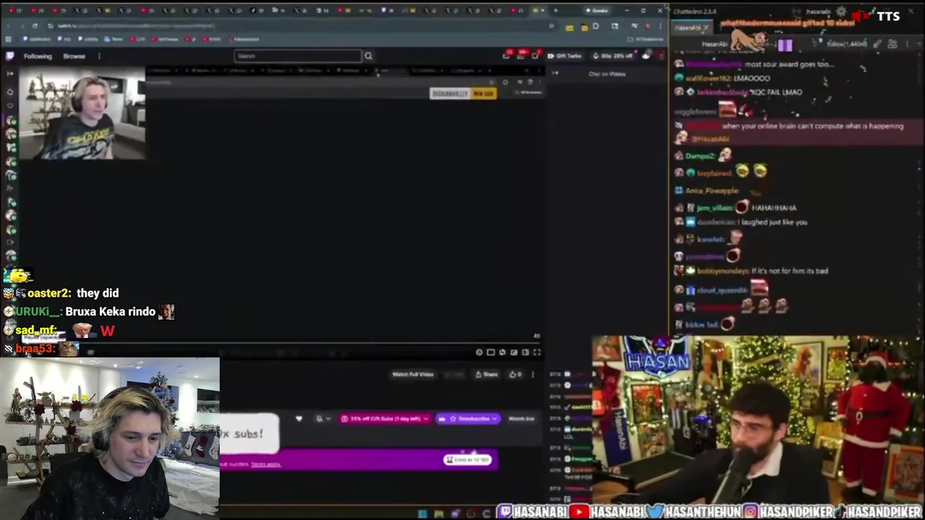This screenshot has width=925, height=520.
Task: Focus the Twitch search field
Action: pos(298,56)
